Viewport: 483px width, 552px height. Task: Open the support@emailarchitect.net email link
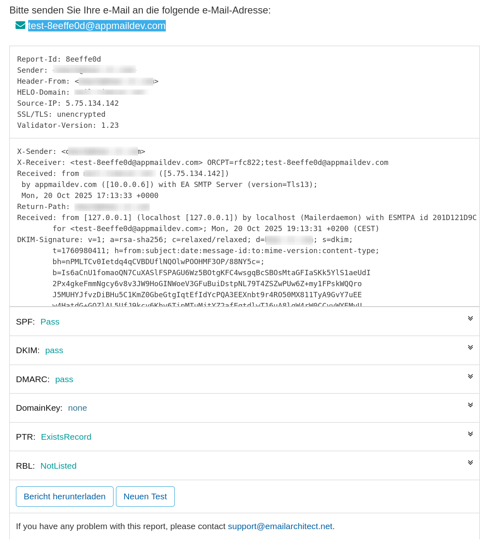click(280, 526)
